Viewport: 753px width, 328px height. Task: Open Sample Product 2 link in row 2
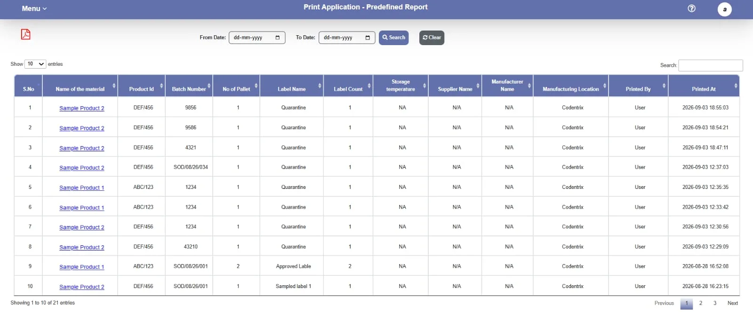pos(82,128)
